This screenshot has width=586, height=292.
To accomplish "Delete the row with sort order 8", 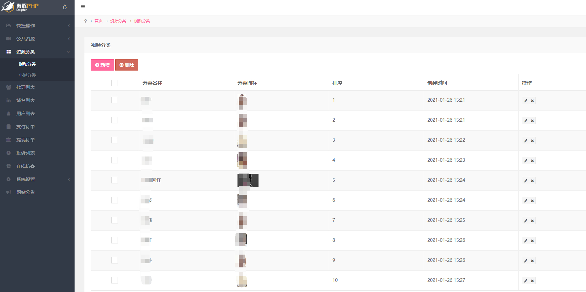I will [532, 241].
